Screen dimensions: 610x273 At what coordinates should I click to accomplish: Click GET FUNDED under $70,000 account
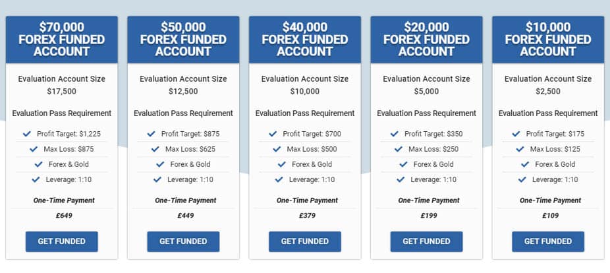[61, 241]
